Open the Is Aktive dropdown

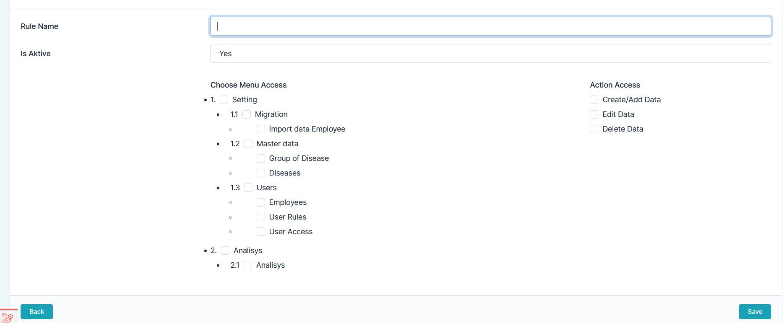click(490, 54)
